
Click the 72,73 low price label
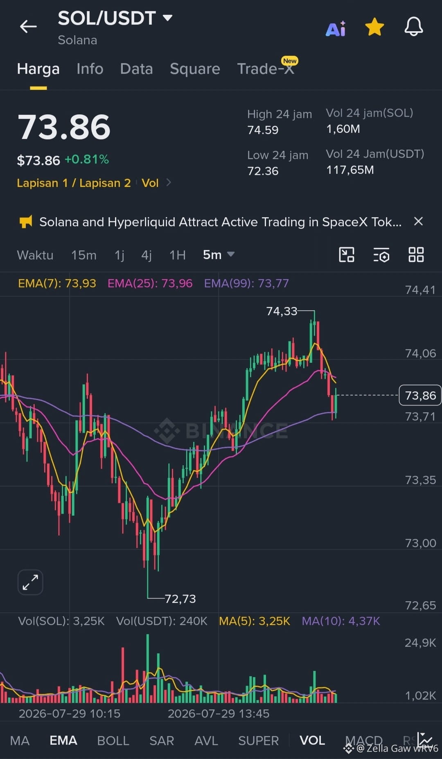click(180, 599)
